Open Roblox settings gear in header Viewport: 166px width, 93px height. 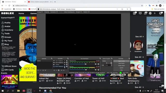point(161,13)
